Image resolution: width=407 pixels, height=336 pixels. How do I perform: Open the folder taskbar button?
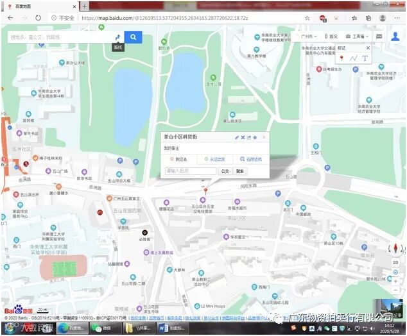coord(139,328)
